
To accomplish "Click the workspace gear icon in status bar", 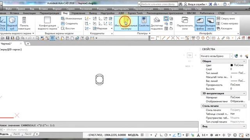I will click(212, 135).
